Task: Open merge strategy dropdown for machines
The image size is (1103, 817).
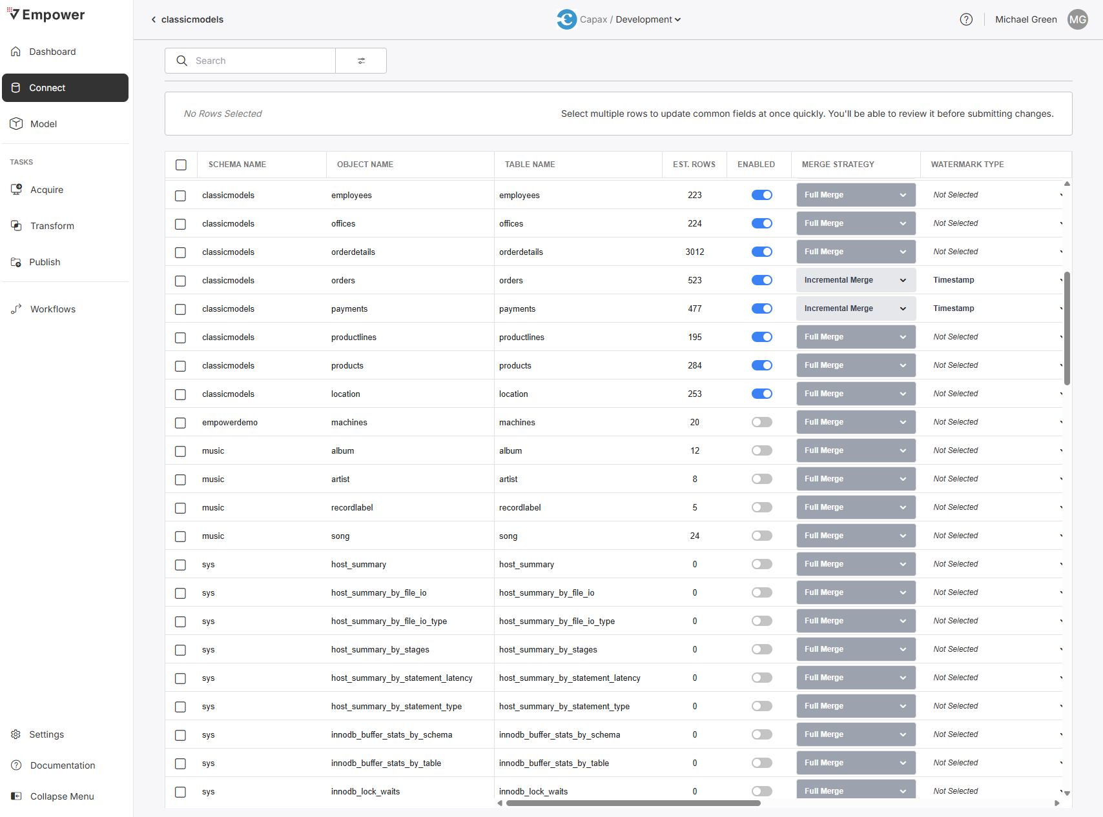Action: tap(856, 422)
